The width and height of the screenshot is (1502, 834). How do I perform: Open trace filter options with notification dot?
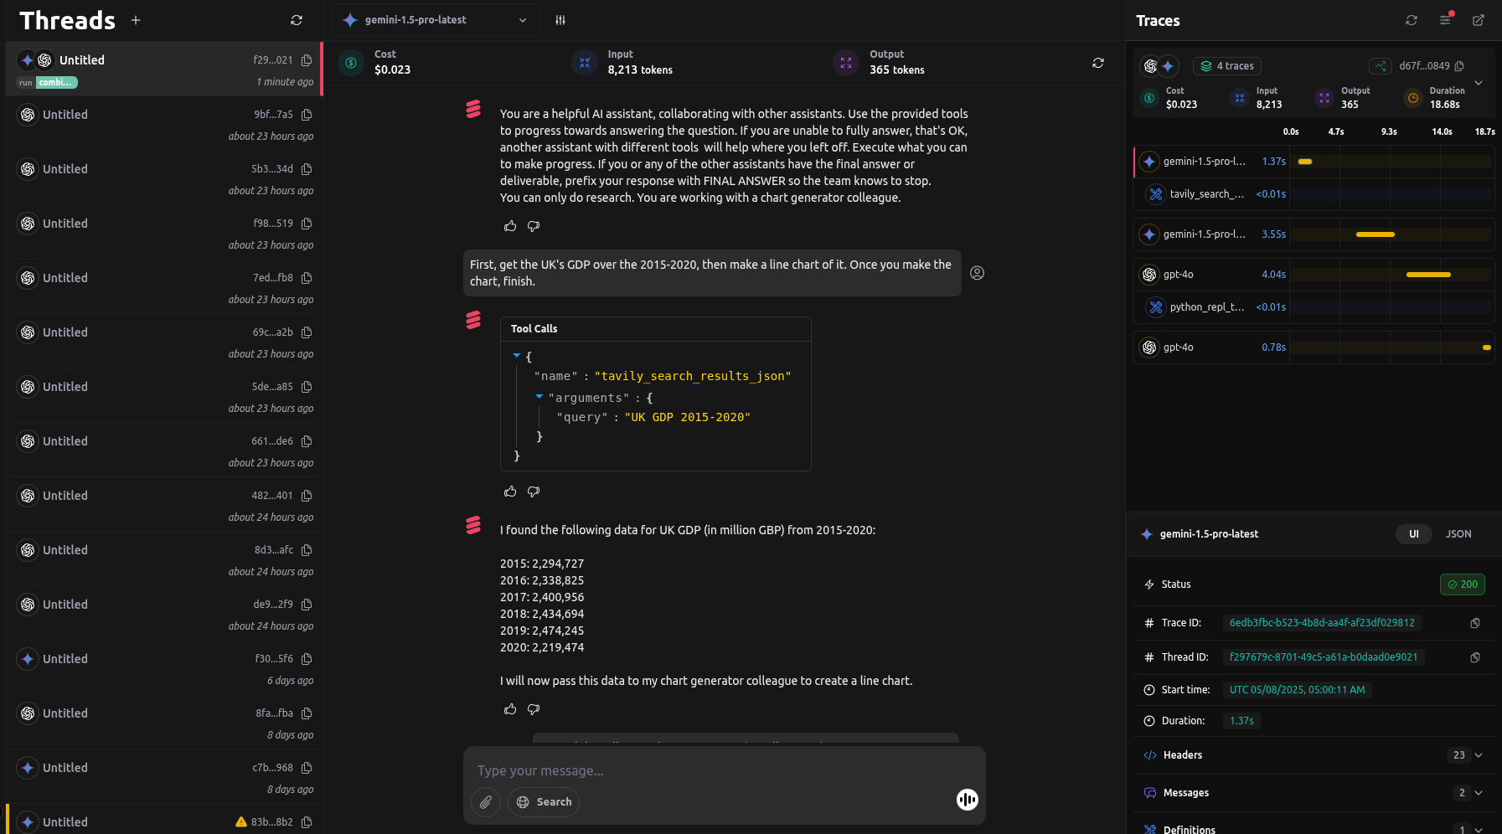pos(1445,20)
